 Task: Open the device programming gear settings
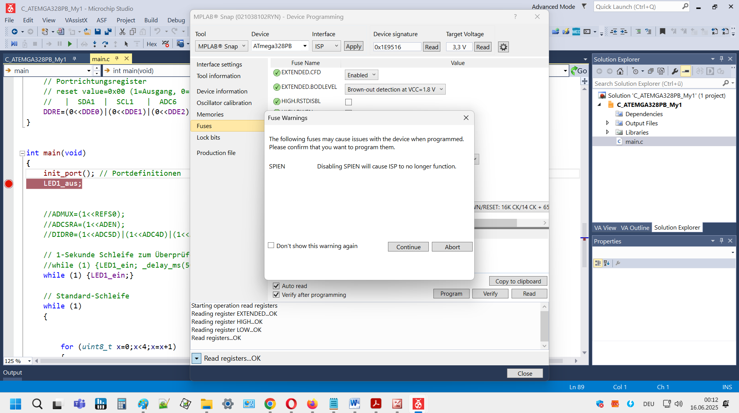[503, 47]
